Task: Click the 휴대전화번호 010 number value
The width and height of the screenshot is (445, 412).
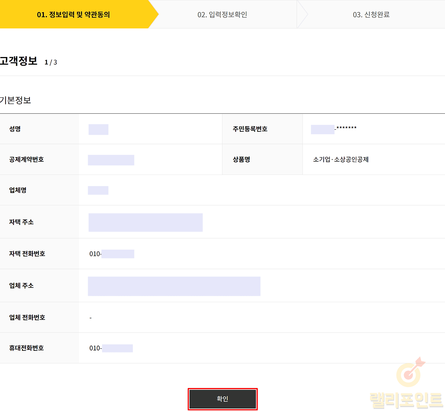Action: [111, 348]
